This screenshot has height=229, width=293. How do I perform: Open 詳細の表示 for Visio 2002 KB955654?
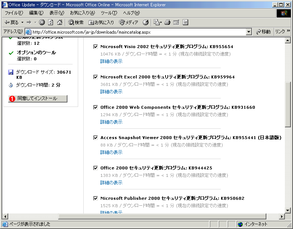tap(111, 61)
